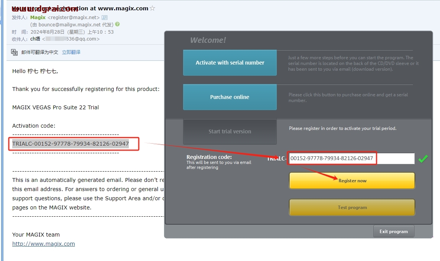Click the yellow Register now button
The image size is (440, 261).
[352, 181]
